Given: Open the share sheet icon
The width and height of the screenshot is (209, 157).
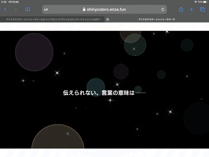Looking at the screenshot, I should [x=181, y=9].
